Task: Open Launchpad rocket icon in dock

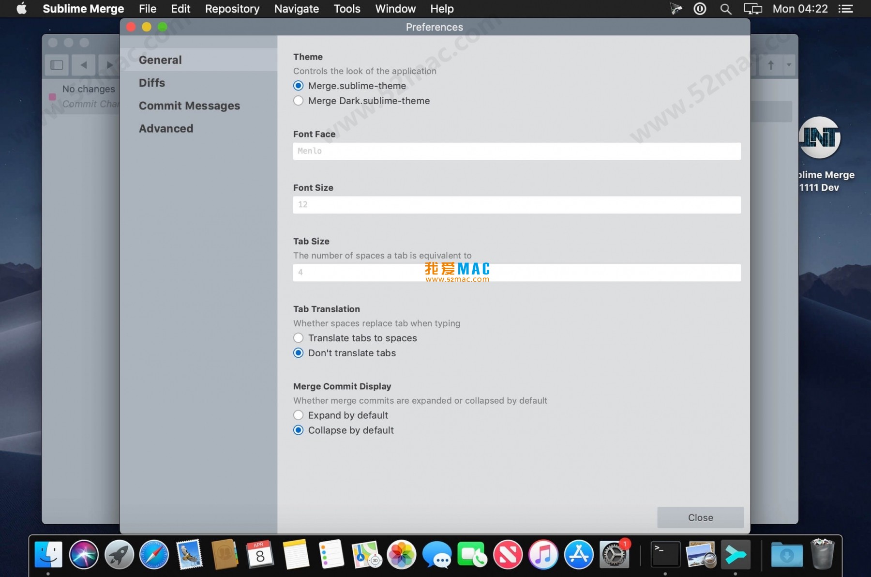Action: [119, 554]
